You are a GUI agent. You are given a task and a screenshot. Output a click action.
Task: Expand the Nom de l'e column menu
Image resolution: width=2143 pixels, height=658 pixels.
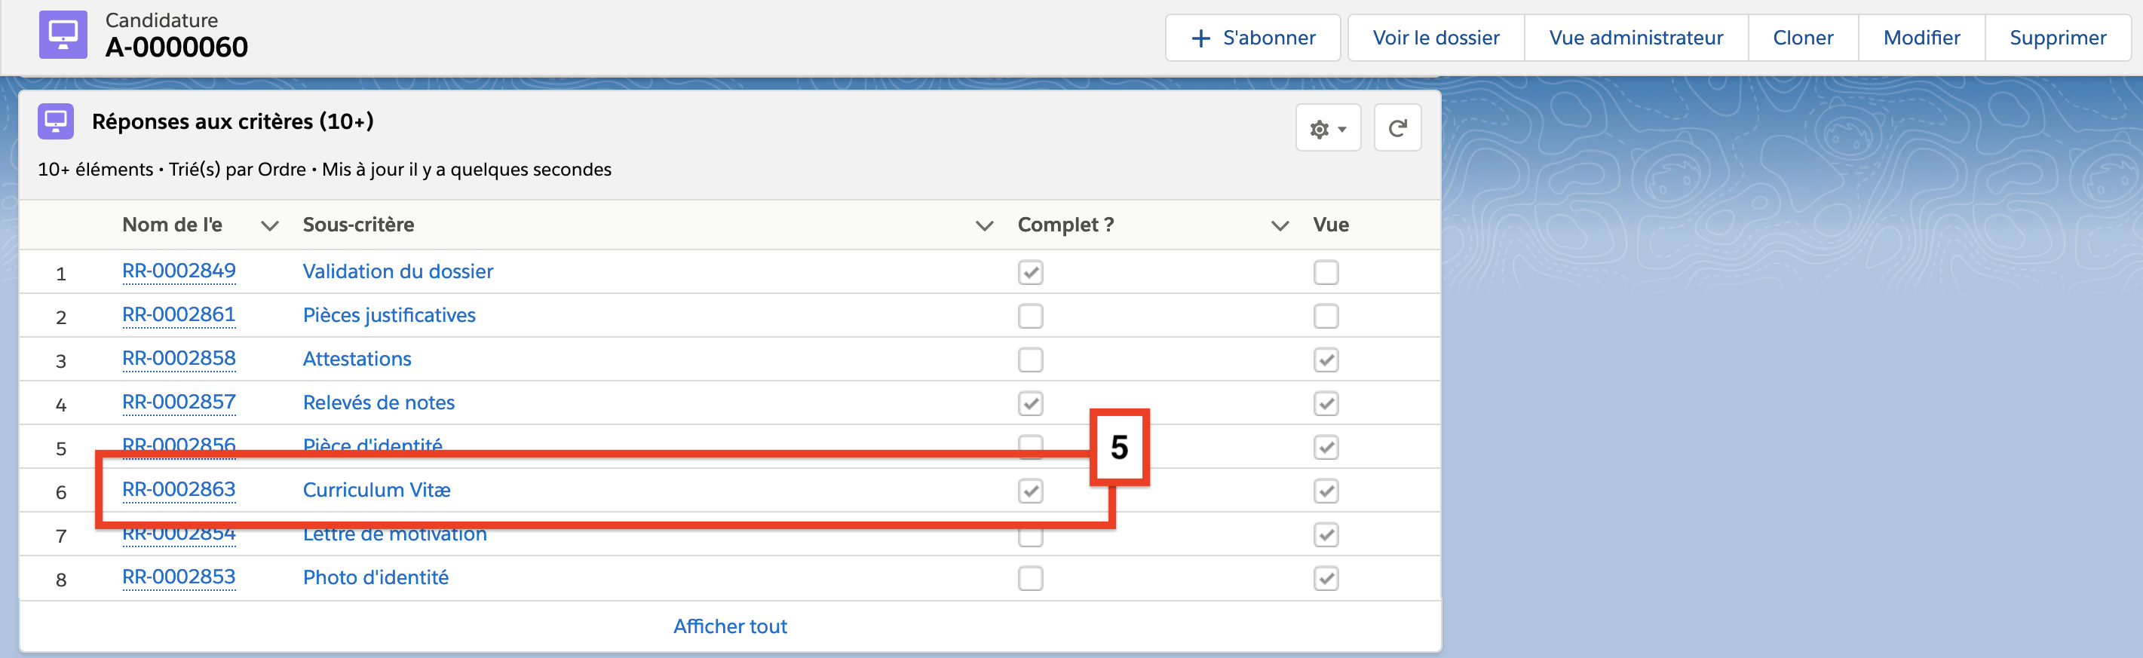(x=269, y=225)
